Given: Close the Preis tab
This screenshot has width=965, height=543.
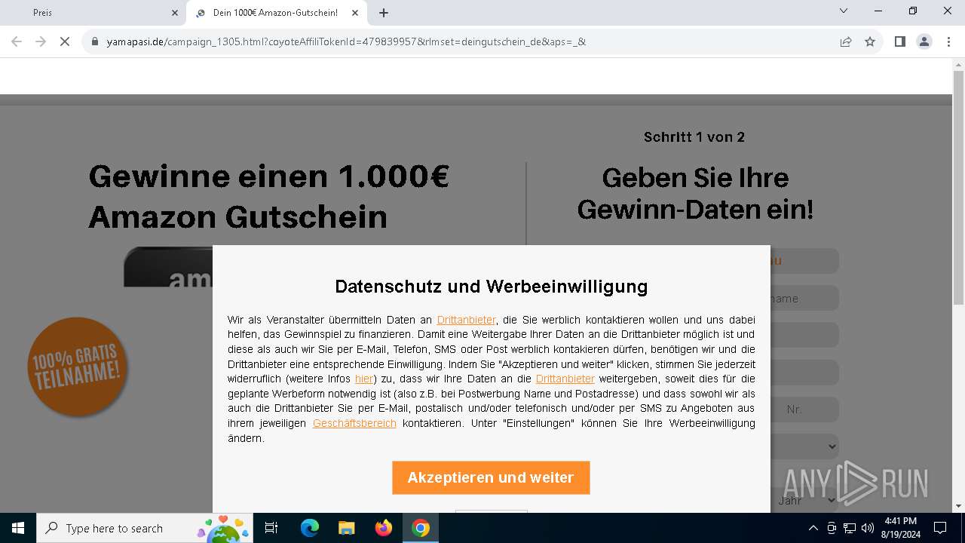Looking at the screenshot, I should tap(175, 13).
